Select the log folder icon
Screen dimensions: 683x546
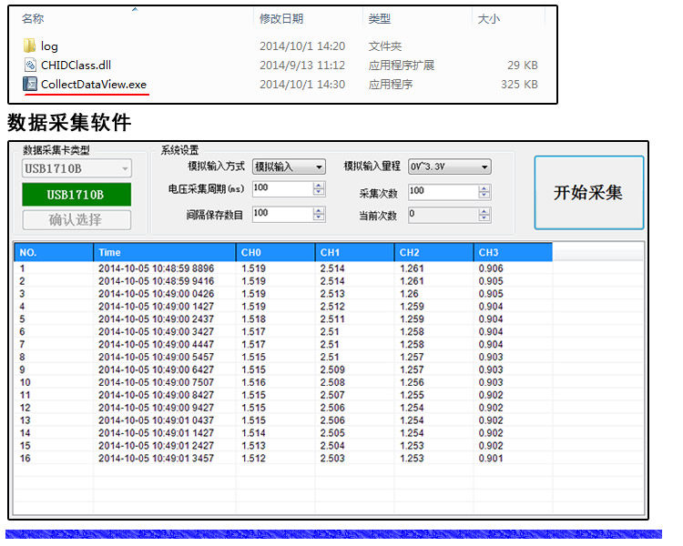[x=30, y=45]
